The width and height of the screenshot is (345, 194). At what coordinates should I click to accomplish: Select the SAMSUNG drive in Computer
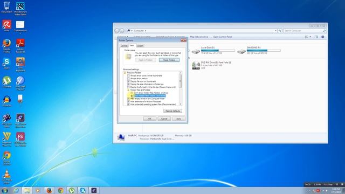[259, 50]
